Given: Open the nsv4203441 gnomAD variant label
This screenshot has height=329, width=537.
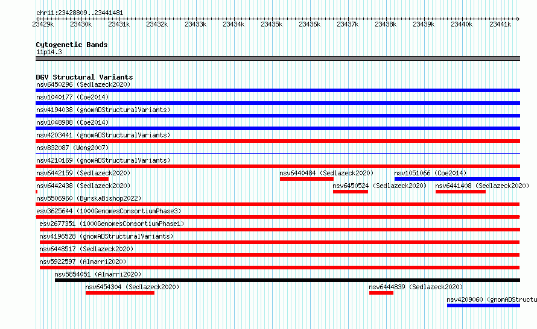Looking at the screenshot, I should click(x=103, y=135).
